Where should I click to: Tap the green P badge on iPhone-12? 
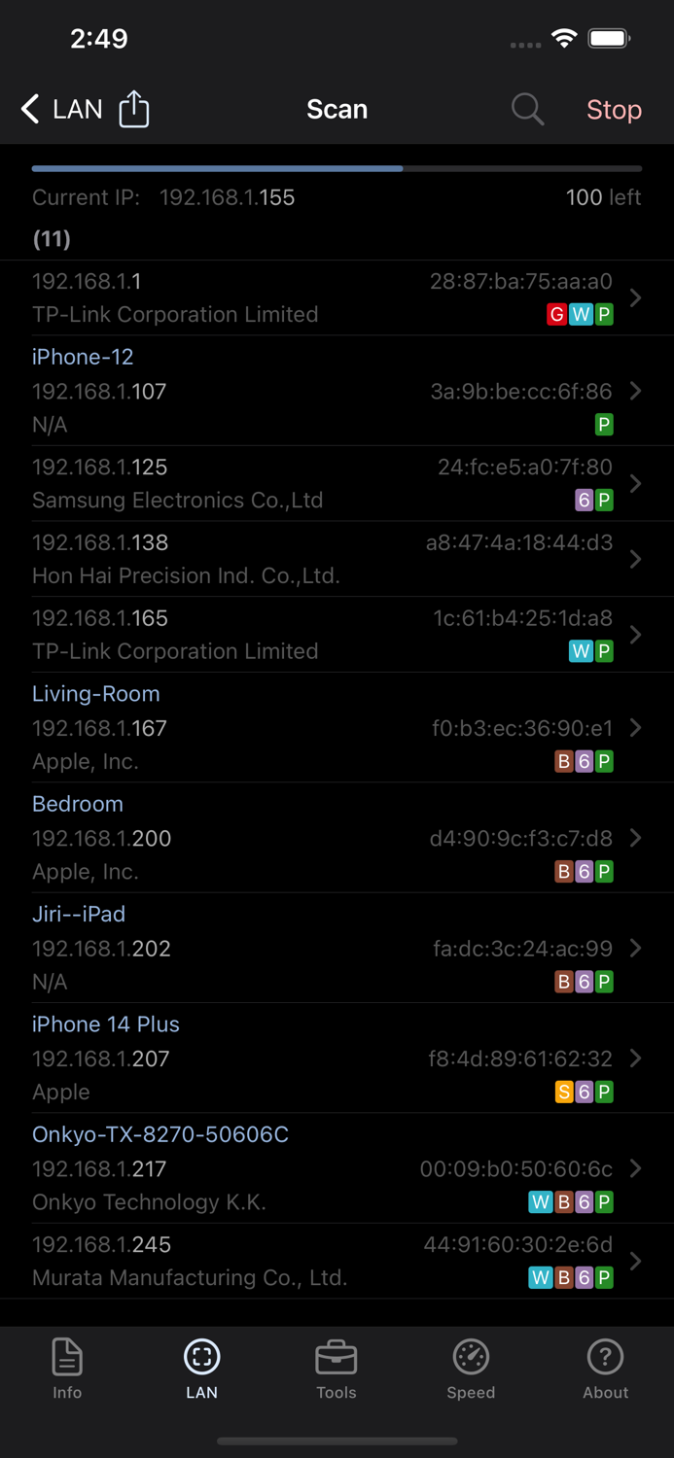pyautogui.click(x=604, y=425)
